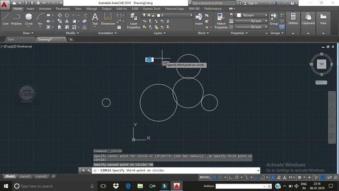339x191 pixels.
Task: Click the customize wrench icon in command line
Action: (x=89, y=170)
